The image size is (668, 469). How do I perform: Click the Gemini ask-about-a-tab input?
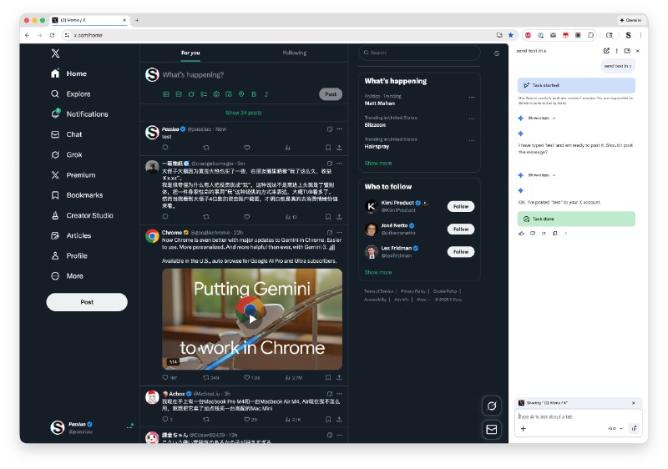(578, 416)
